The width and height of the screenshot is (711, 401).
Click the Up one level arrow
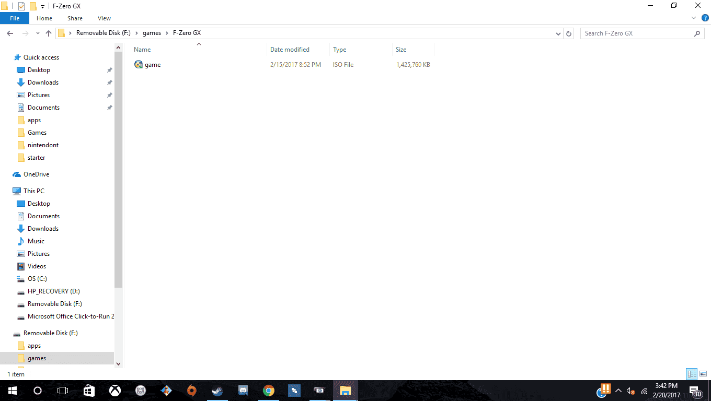(x=49, y=33)
